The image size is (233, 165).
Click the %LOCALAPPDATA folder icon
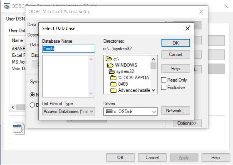(113, 77)
